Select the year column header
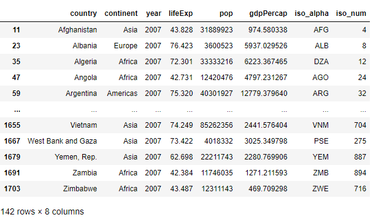Image resolution: width=376 pixels, height=220 pixels. pos(153,13)
